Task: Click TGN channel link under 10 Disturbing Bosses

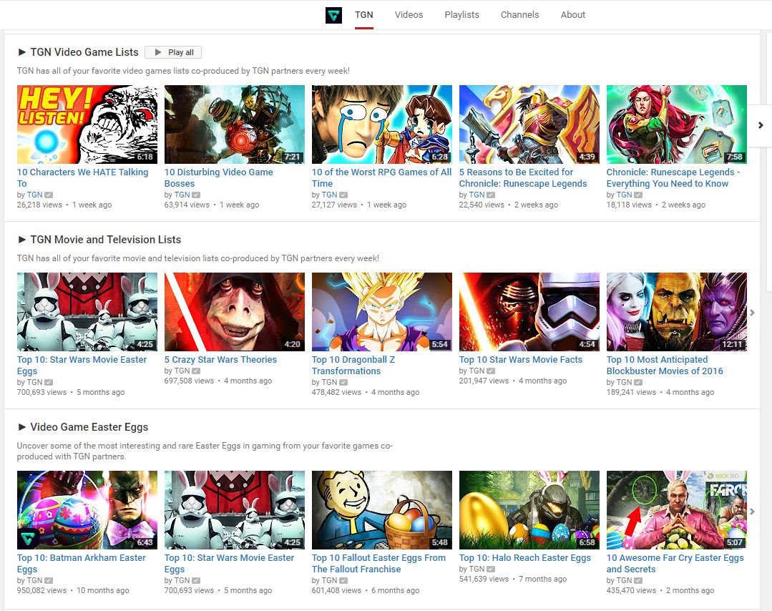Action: [182, 195]
